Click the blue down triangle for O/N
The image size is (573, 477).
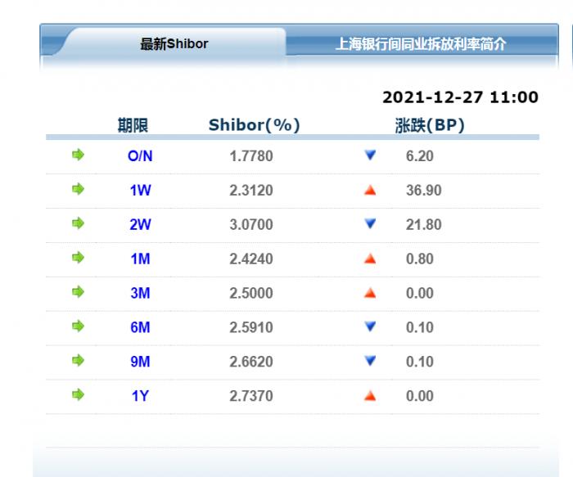click(x=370, y=155)
